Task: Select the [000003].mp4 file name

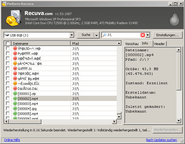Action: point(28,104)
